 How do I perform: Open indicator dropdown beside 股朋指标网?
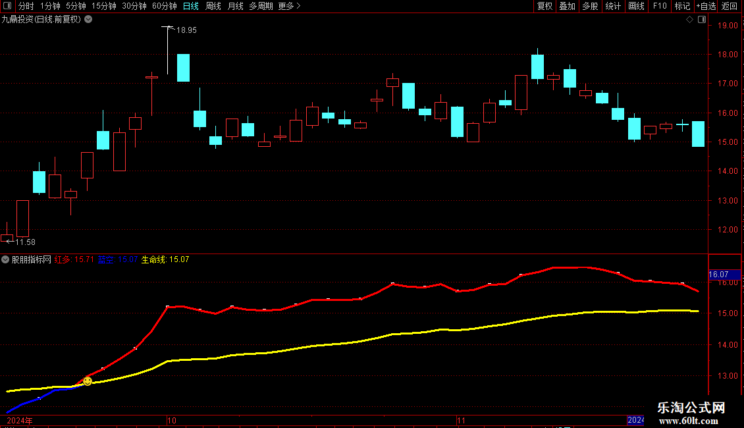pos(5,259)
